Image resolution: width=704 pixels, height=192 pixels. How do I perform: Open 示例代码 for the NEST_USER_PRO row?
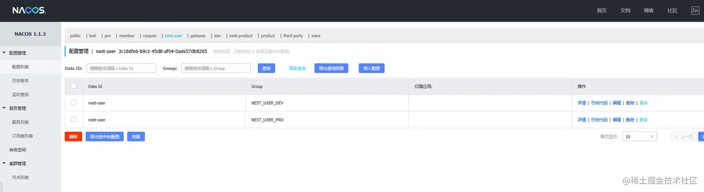tap(599, 120)
